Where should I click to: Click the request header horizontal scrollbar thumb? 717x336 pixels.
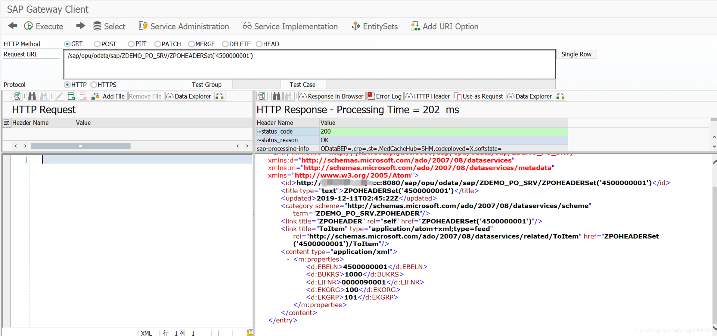80,146
